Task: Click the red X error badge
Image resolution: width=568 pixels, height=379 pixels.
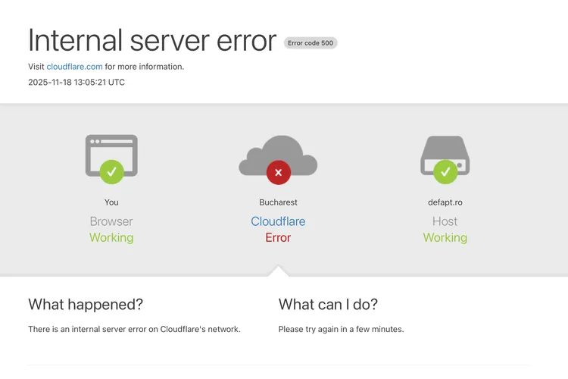Action: point(278,172)
